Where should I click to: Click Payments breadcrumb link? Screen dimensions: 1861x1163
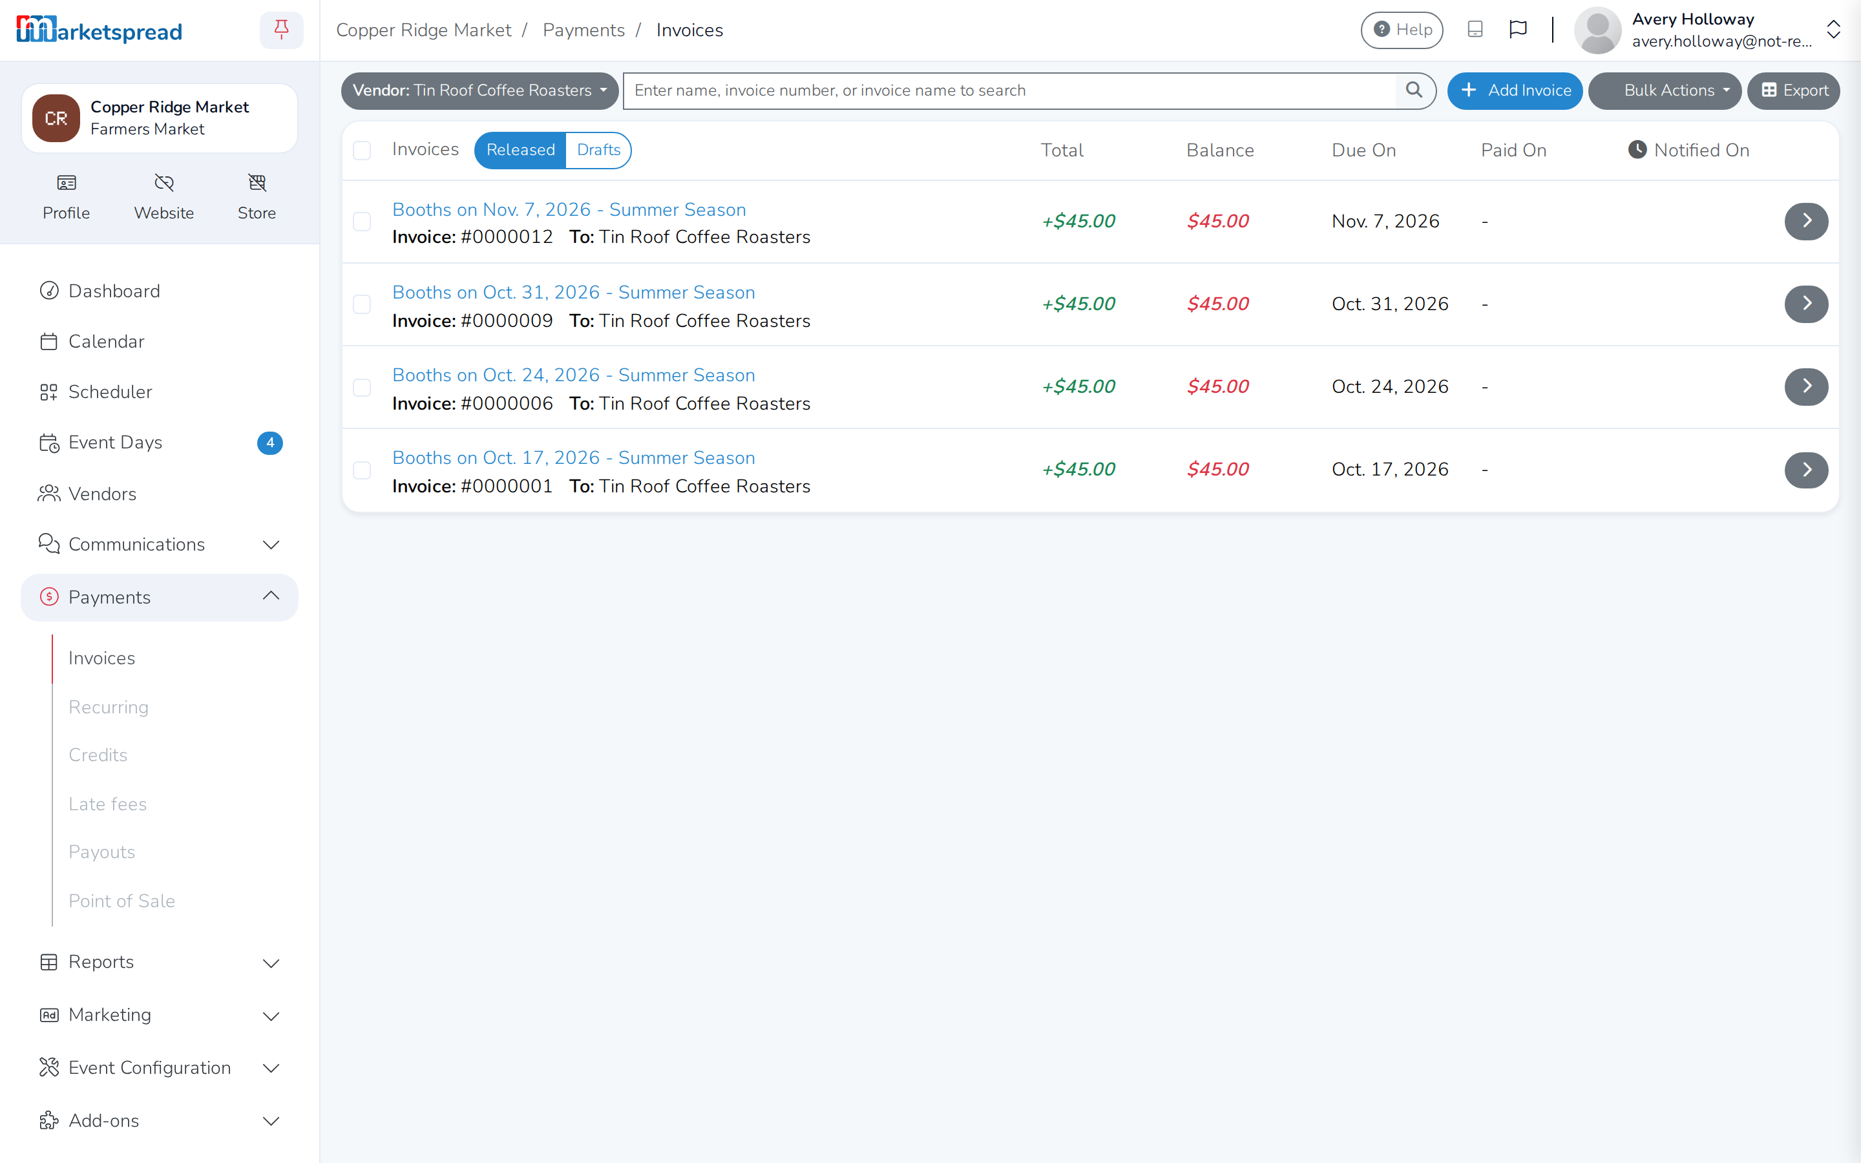coord(584,30)
